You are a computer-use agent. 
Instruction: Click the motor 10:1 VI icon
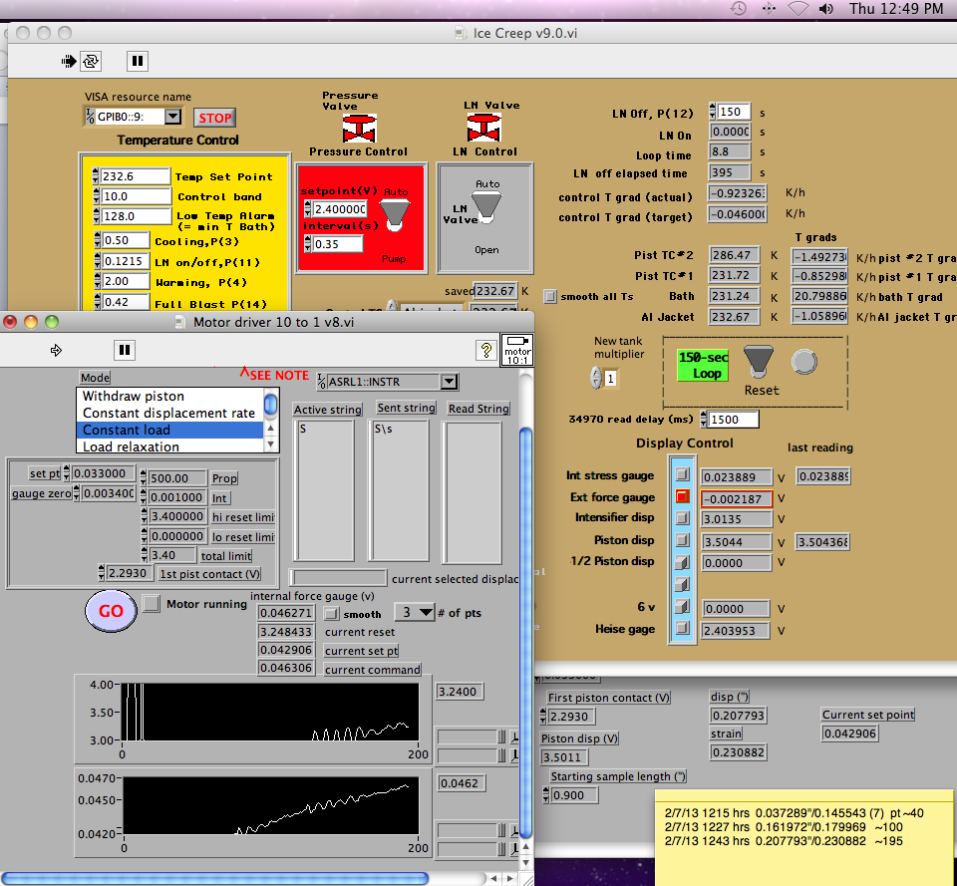point(517,350)
